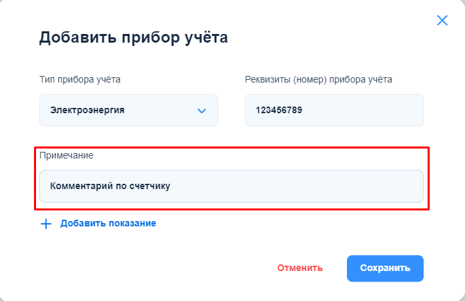465x301 pixels.
Task: Click the plus icon beside Добавить показание
Action: [x=46, y=224]
